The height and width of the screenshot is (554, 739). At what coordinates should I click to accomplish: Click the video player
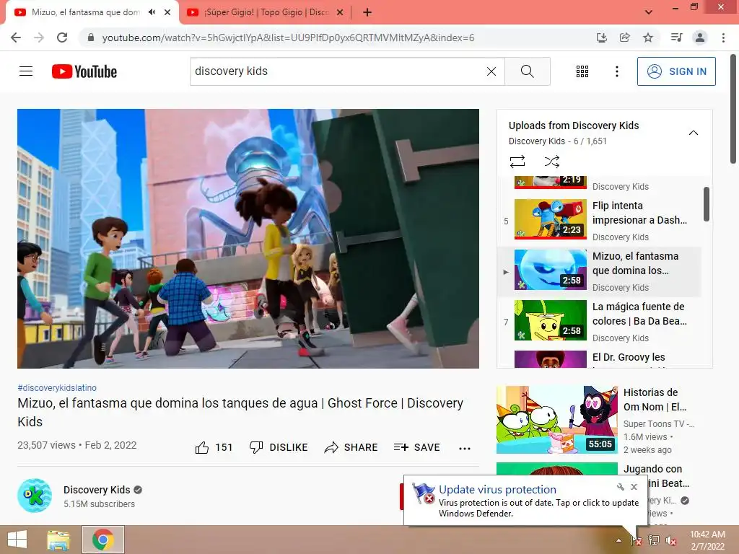click(x=248, y=238)
